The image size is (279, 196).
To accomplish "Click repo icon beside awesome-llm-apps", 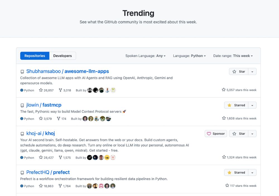I will pyautogui.click(x=22, y=72).
